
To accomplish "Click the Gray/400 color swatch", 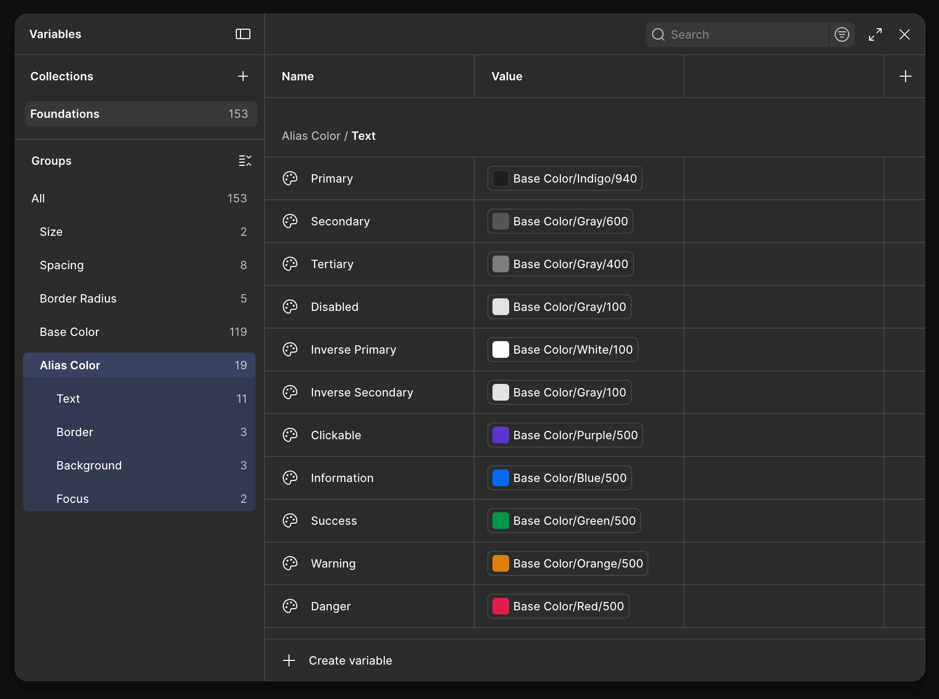I will (501, 264).
